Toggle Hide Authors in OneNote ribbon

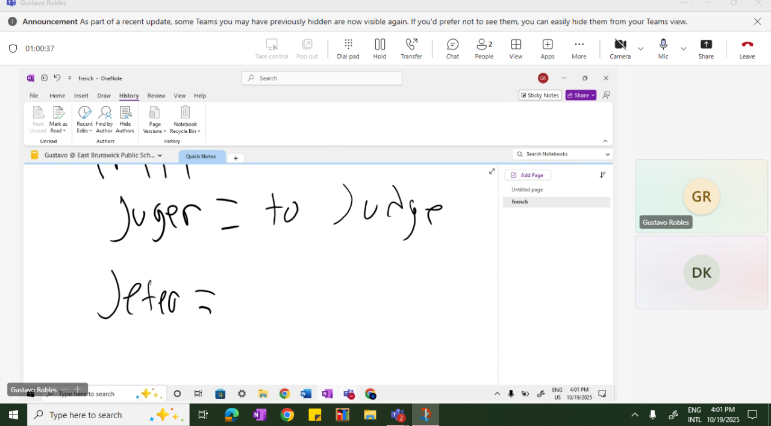click(x=125, y=119)
